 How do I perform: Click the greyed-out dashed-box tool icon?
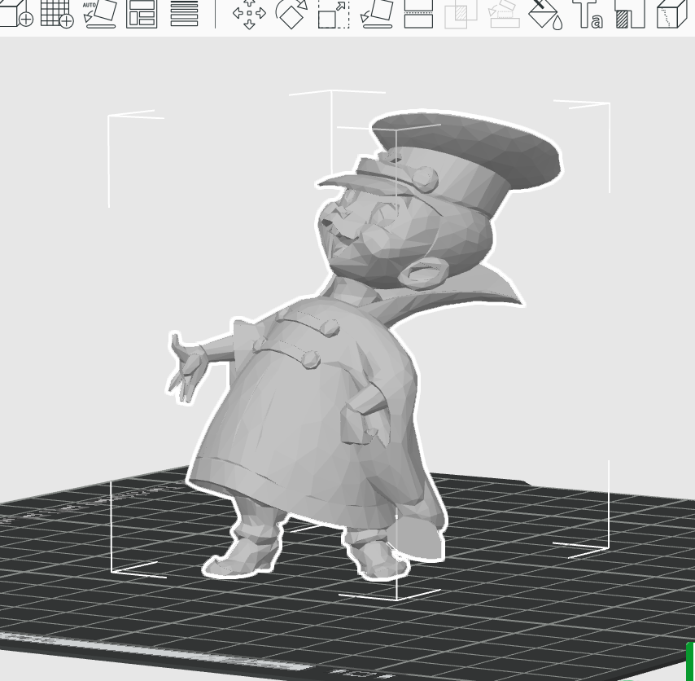coord(504,14)
